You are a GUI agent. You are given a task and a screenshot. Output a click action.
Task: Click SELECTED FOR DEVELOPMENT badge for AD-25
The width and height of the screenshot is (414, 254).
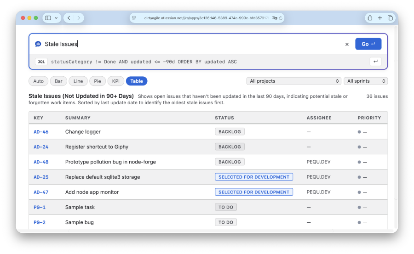pyautogui.click(x=254, y=177)
